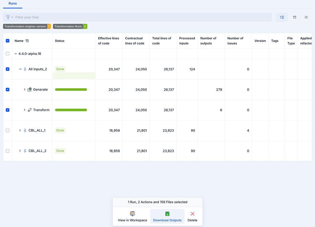
Task: Collapse the 4.4.0-alpha.16 group
Action: (x=16, y=54)
